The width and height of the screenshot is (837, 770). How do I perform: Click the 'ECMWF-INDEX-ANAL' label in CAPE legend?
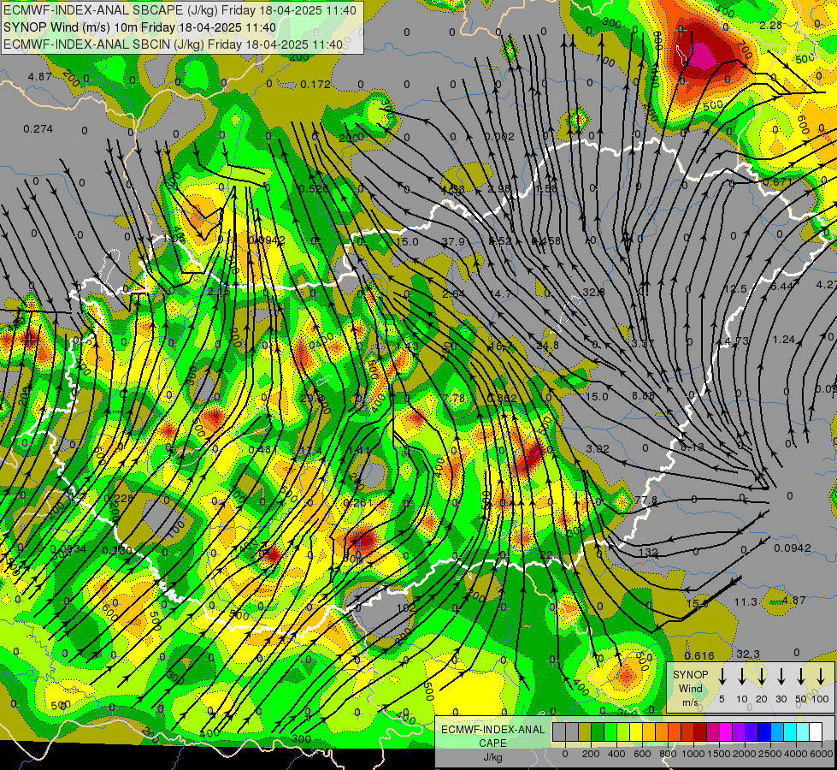(x=492, y=730)
